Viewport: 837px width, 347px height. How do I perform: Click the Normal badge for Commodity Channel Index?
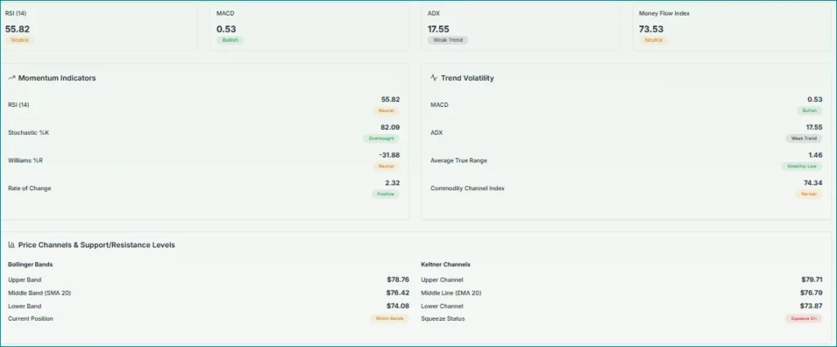point(808,194)
